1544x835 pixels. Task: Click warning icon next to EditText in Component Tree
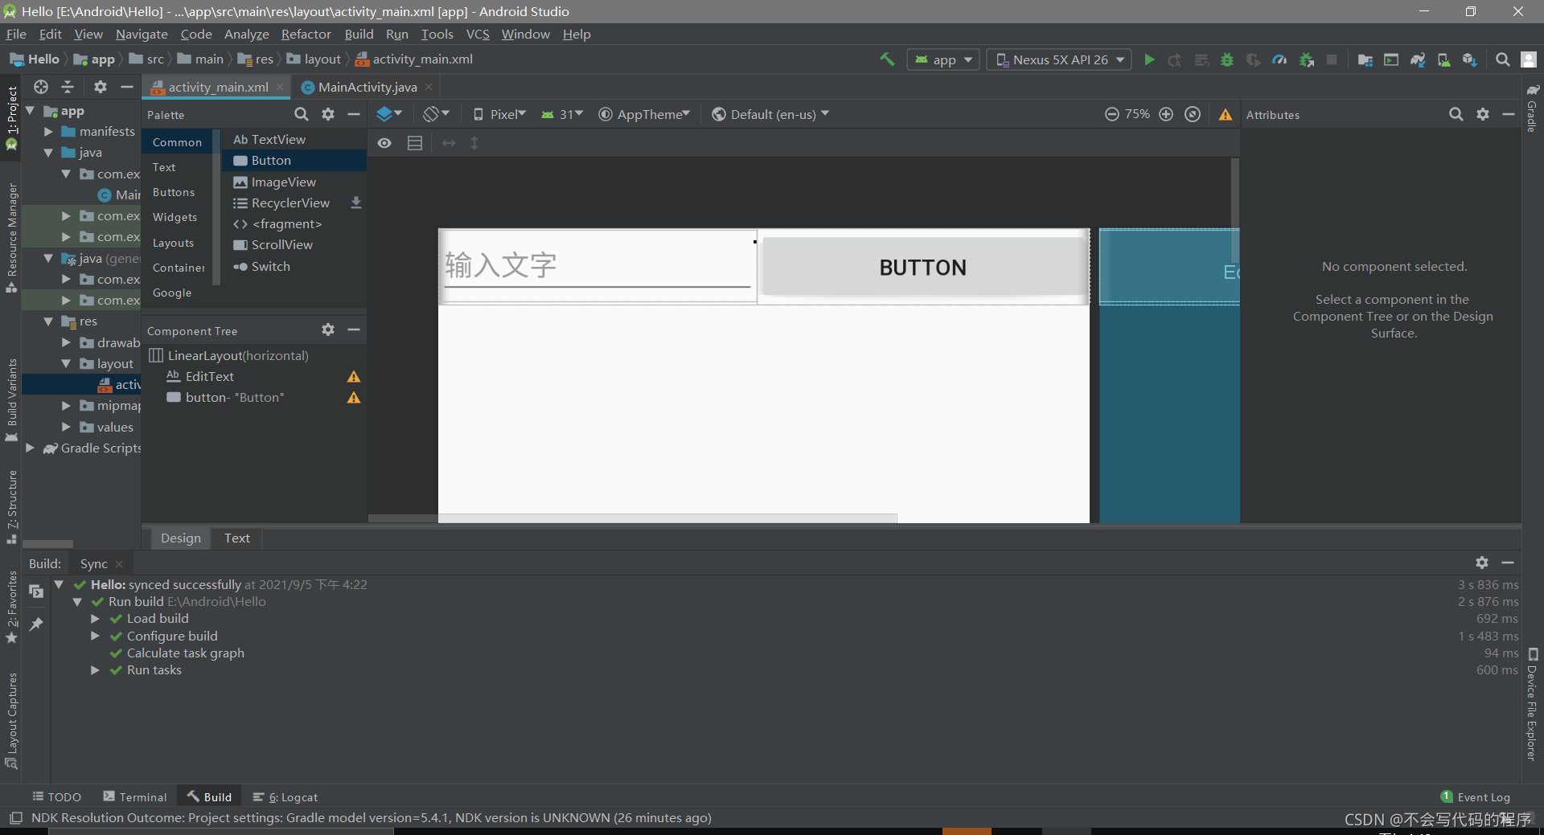tap(354, 377)
